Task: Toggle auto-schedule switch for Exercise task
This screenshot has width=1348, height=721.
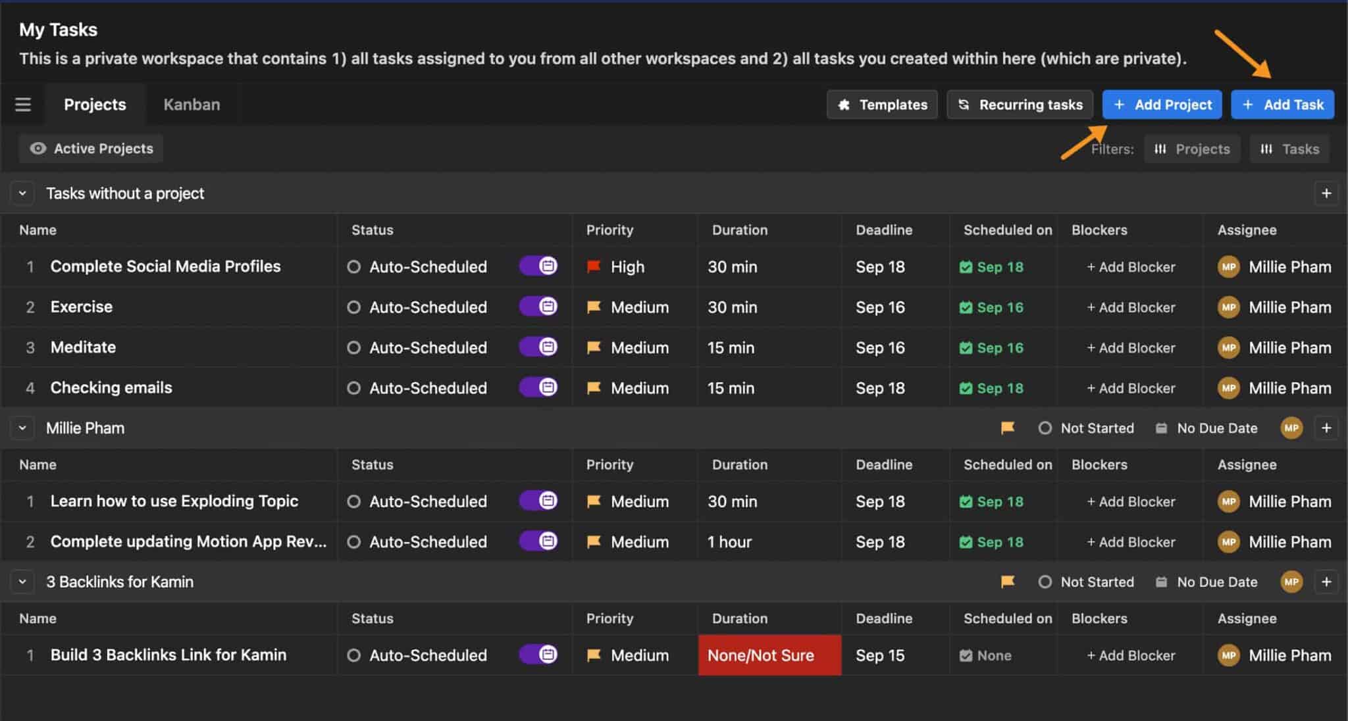Action: pos(539,307)
